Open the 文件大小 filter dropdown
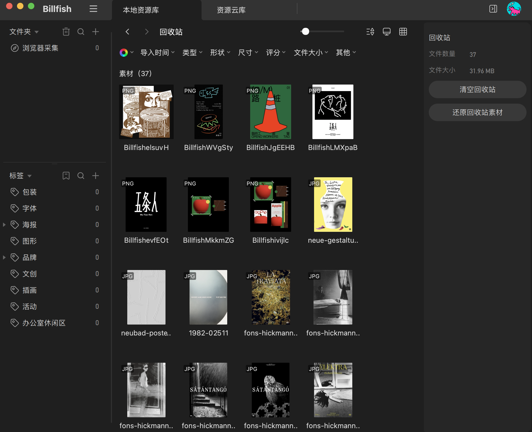The width and height of the screenshot is (532, 432). pyautogui.click(x=311, y=53)
